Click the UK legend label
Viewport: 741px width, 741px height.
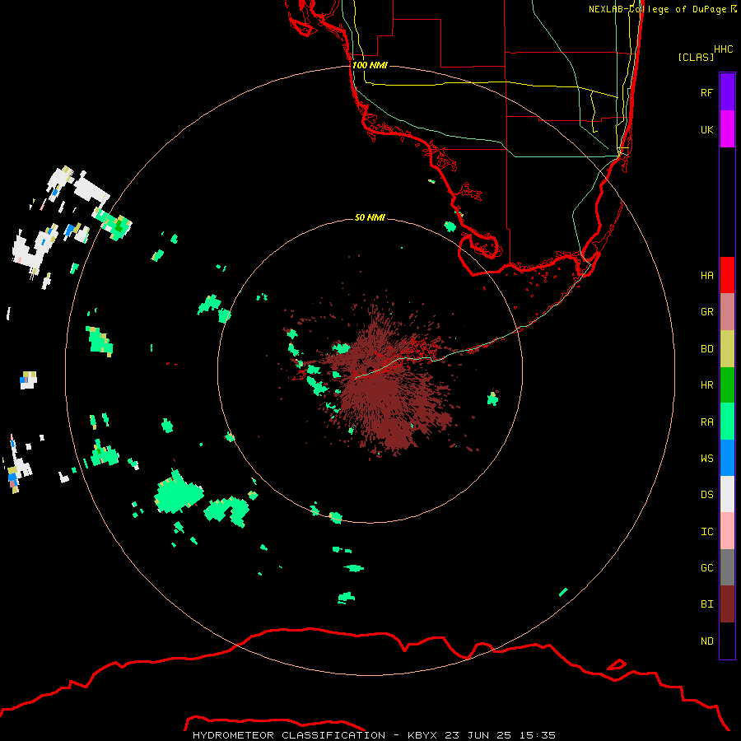pos(706,129)
